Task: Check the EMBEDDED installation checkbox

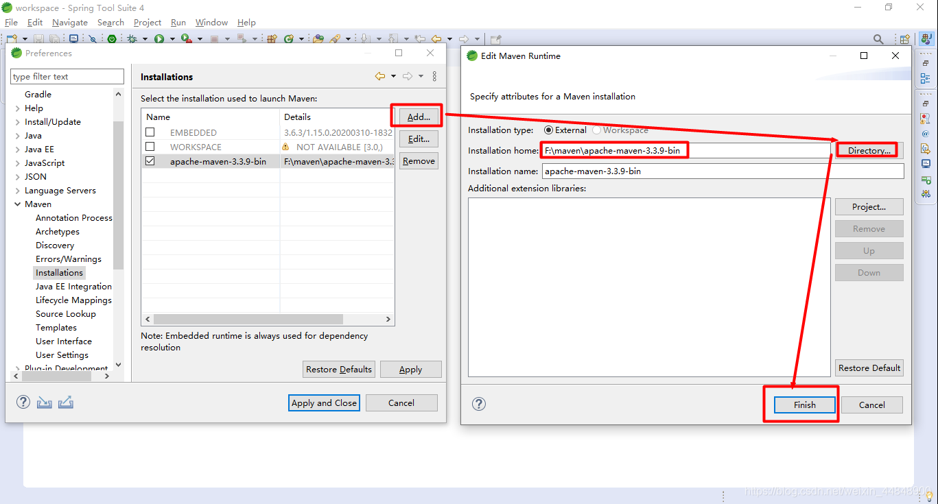Action: pos(150,132)
